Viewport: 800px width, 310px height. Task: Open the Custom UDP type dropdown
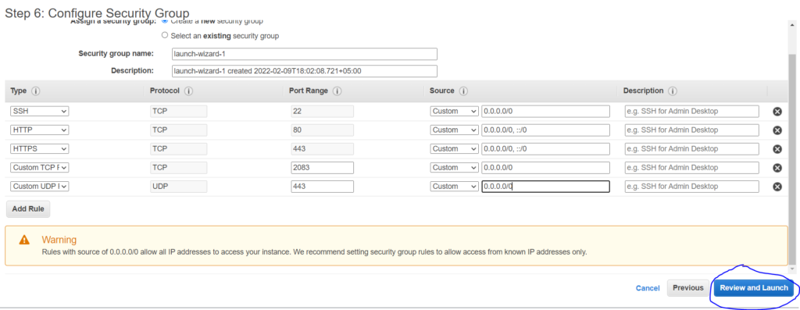tap(39, 186)
